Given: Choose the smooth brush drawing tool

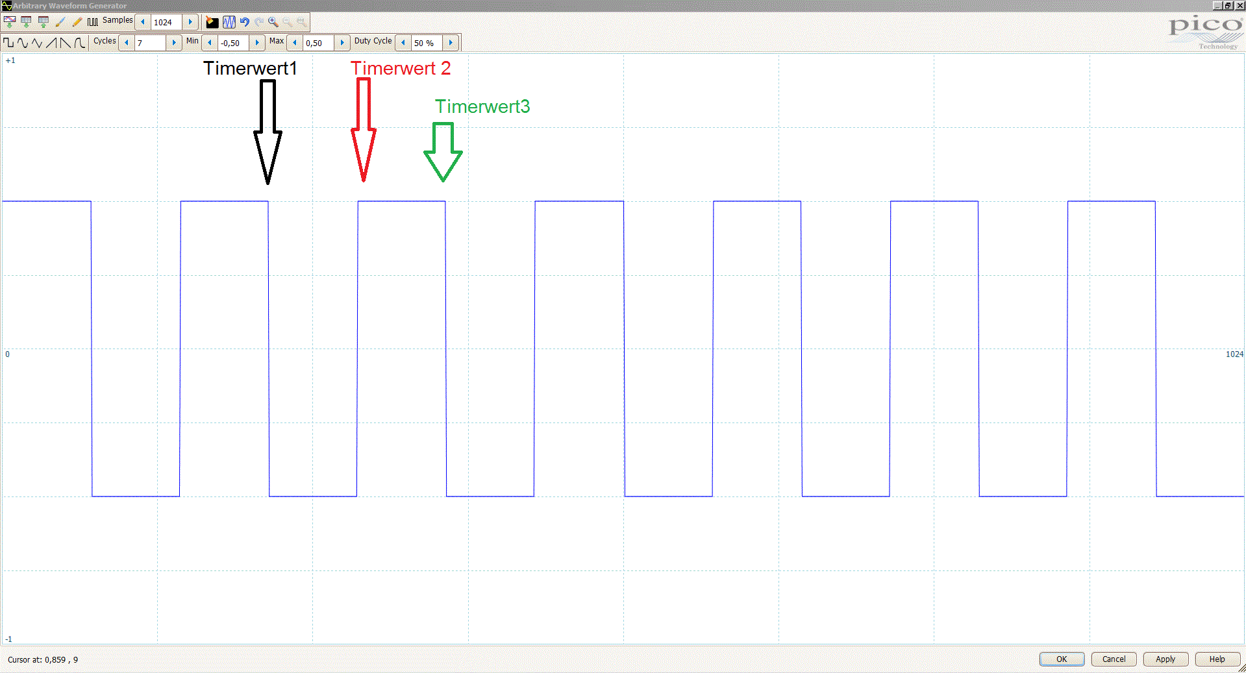Looking at the screenshot, I should coord(60,22).
